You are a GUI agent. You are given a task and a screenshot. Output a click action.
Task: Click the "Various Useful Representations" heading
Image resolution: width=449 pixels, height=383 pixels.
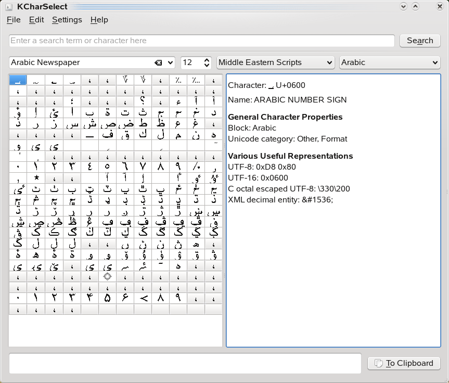pyautogui.click(x=290, y=156)
